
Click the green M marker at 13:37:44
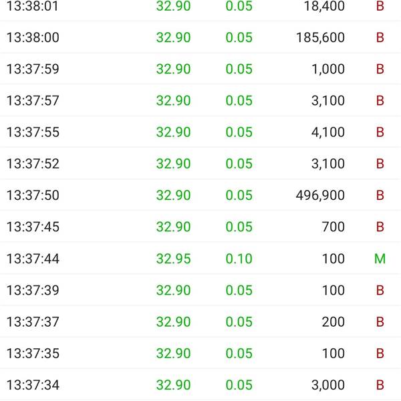(380, 258)
